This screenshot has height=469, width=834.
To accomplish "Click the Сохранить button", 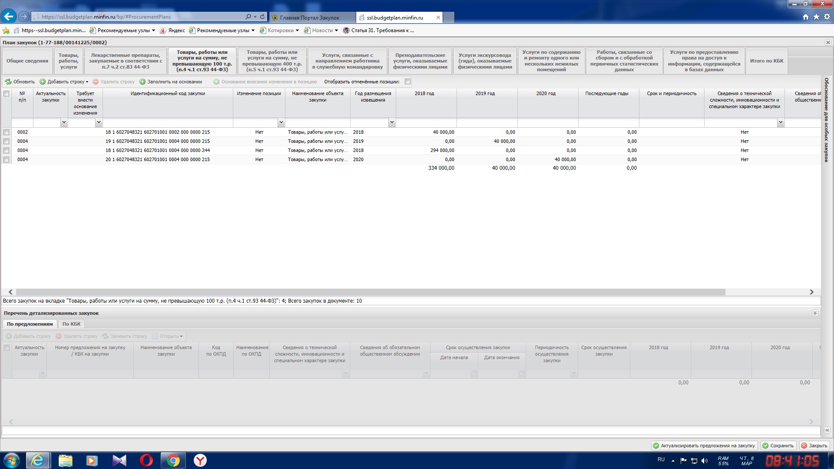I will [778, 446].
